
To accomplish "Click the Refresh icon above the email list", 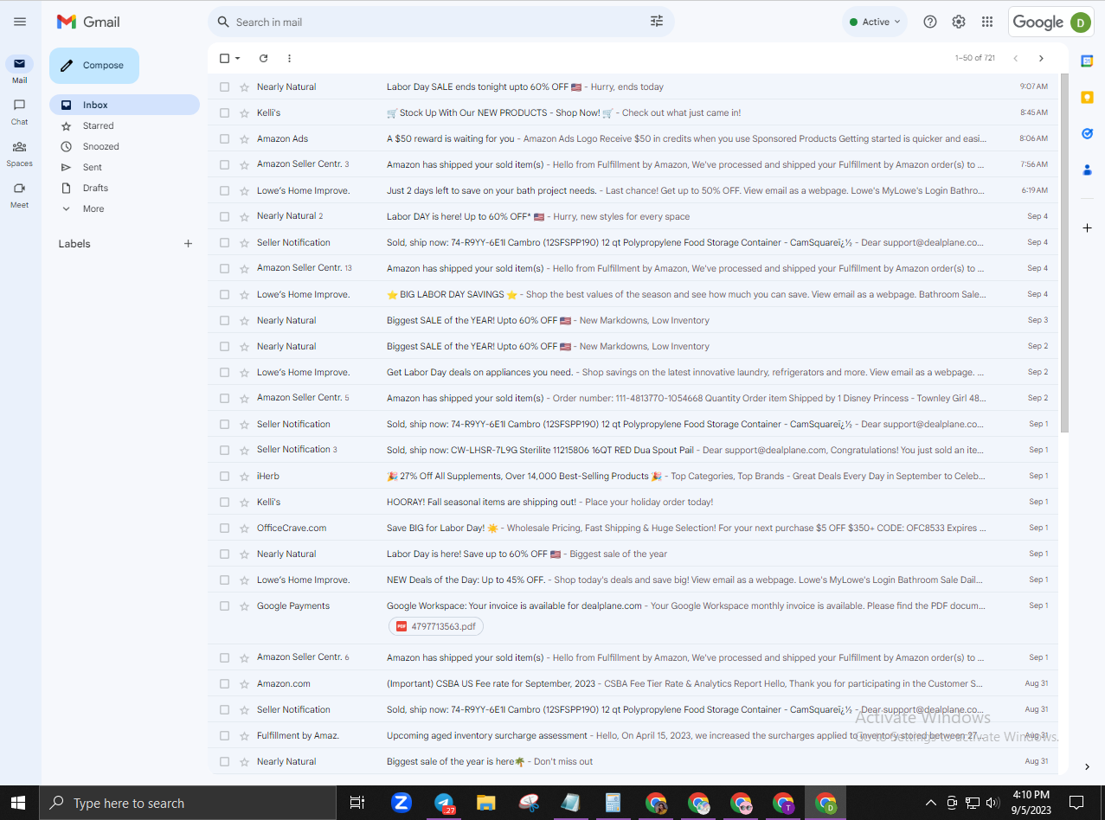I will [264, 58].
